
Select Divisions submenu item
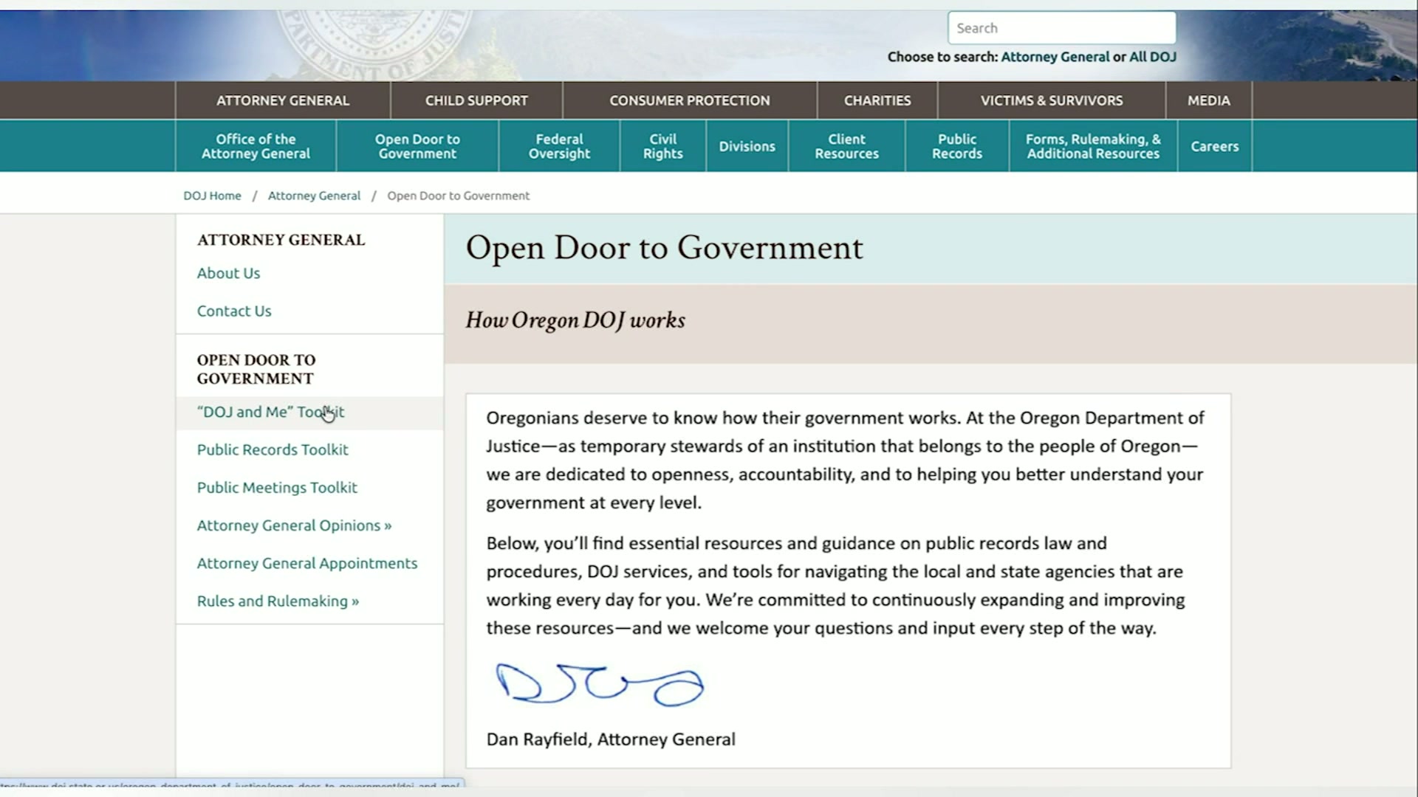[x=747, y=146]
